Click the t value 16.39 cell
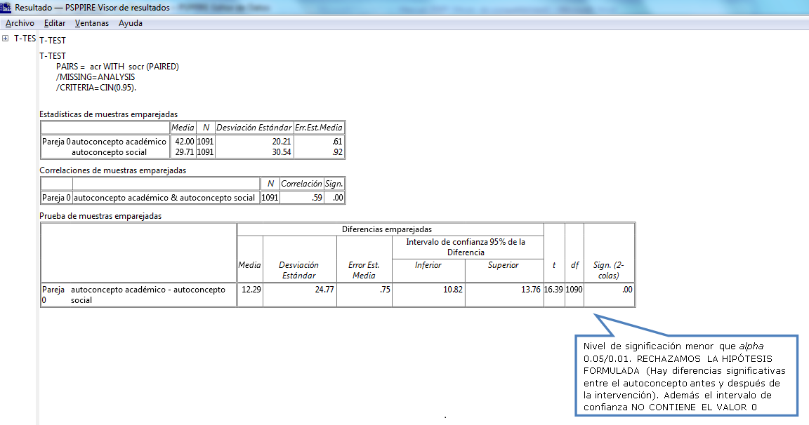Screen dimensions: 809x425 (x=554, y=290)
